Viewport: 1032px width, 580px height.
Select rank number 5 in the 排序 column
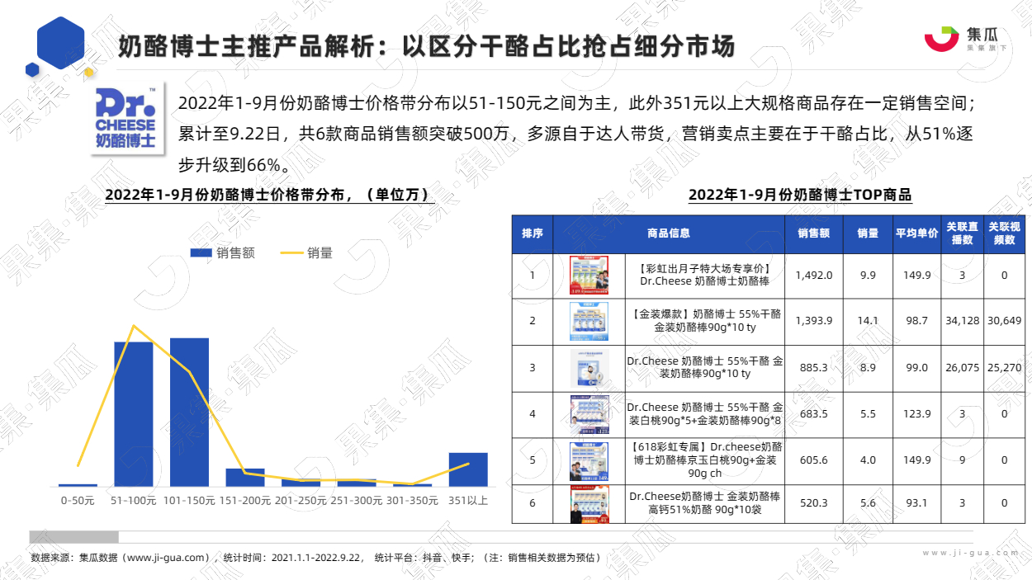(533, 460)
